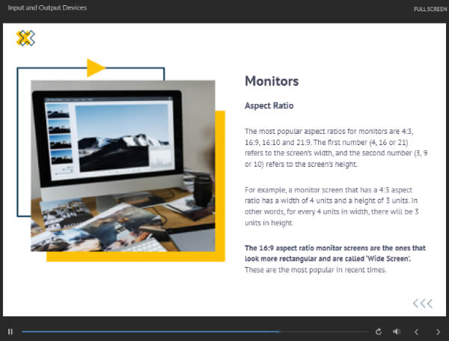Advance to the next slide arrow
This screenshot has width=449, height=341.
437,331
